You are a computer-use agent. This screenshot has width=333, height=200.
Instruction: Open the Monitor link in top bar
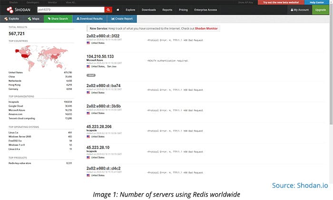[x=52, y=2]
